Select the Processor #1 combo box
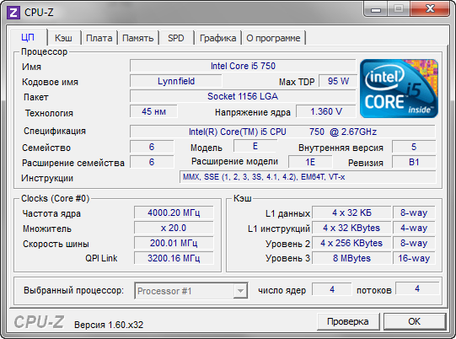Viewport: 456px width, 339px height. [191, 291]
